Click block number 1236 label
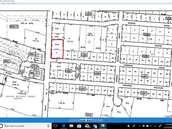Viewport: 172px width, 129px height. click(97, 73)
